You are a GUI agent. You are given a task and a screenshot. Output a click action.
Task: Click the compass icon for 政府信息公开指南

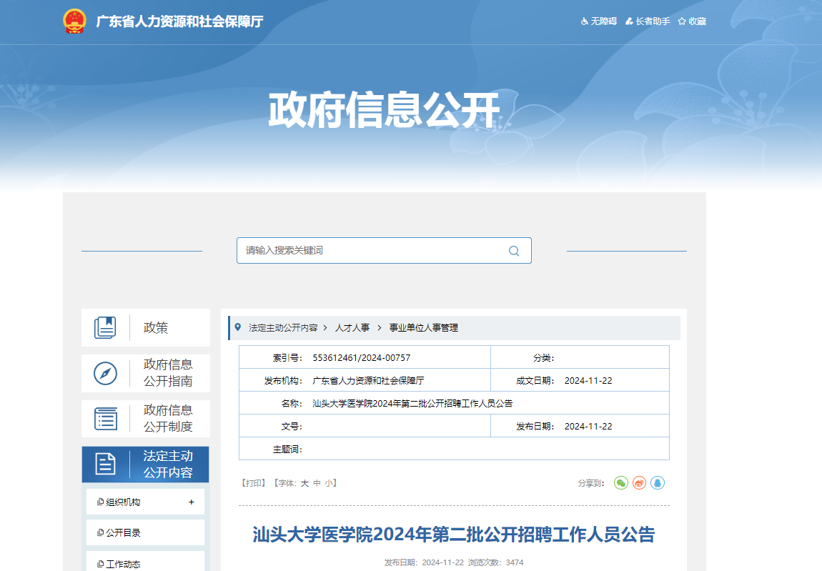click(105, 373)
